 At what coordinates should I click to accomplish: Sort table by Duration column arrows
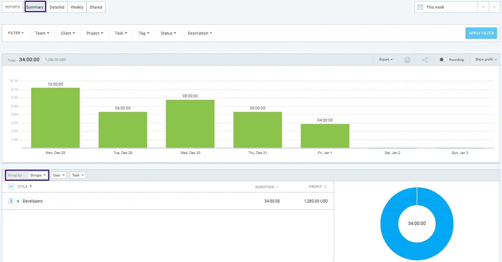[277, 187]
